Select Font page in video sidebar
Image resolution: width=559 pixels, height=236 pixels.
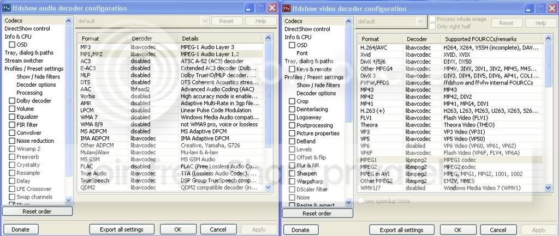(x=302, y=53)
